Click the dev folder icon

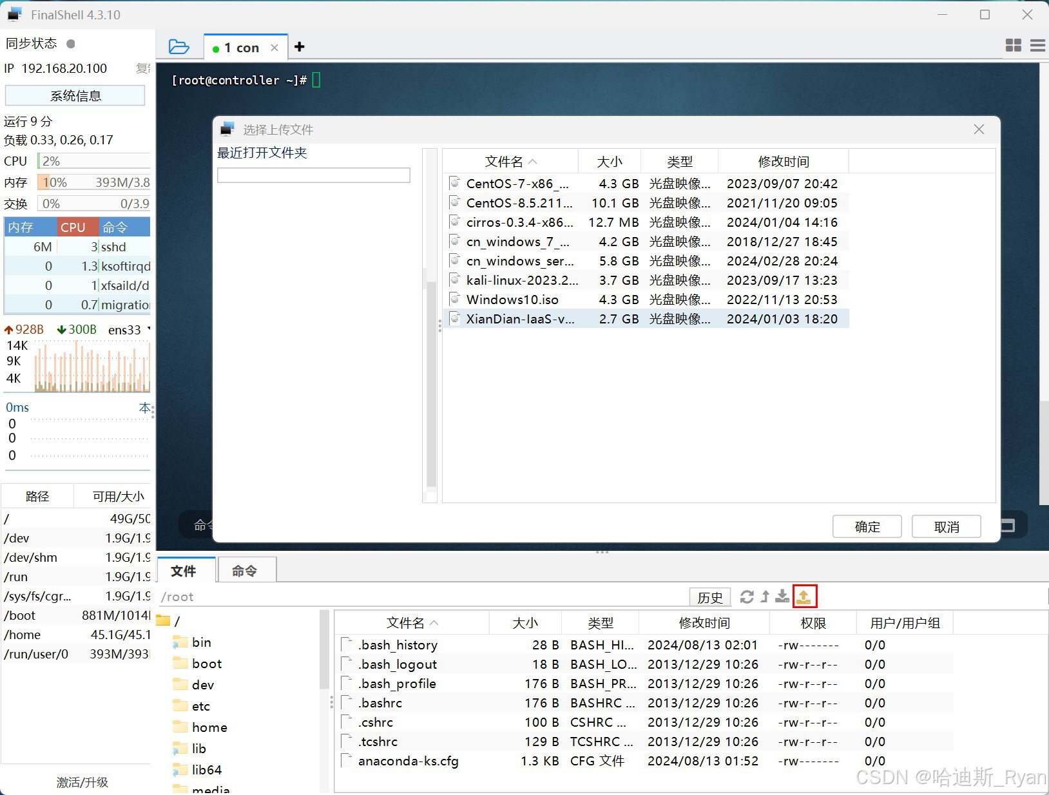(180, 685)
